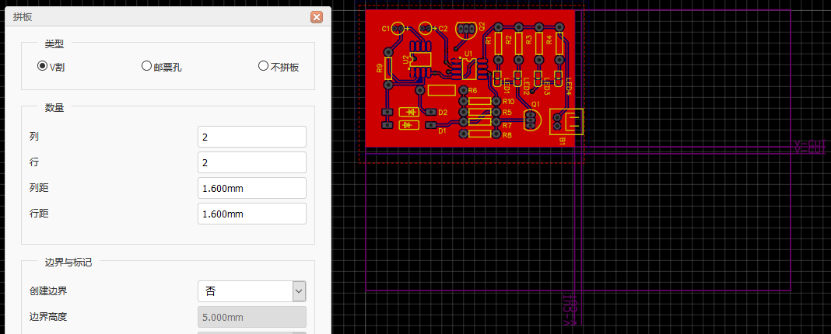Select resistor R8 footprint

point(480,134)
